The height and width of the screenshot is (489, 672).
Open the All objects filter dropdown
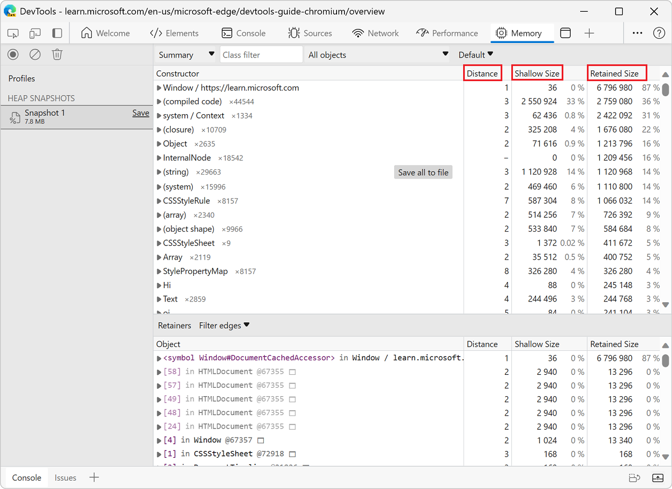pos(376,54)
